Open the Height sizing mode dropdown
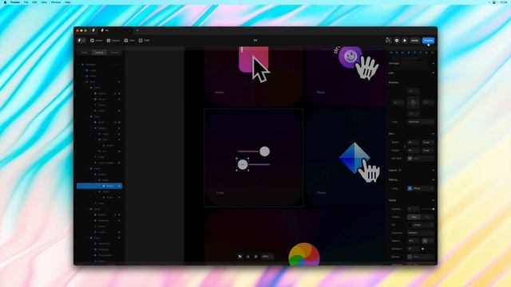The height and width of the screenshot is (287, 511). [428, 151]
